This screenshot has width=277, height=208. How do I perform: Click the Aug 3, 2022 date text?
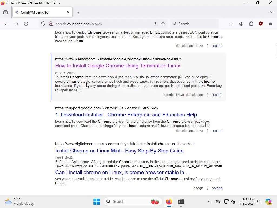pyautogui.click(x=64, y=158)
